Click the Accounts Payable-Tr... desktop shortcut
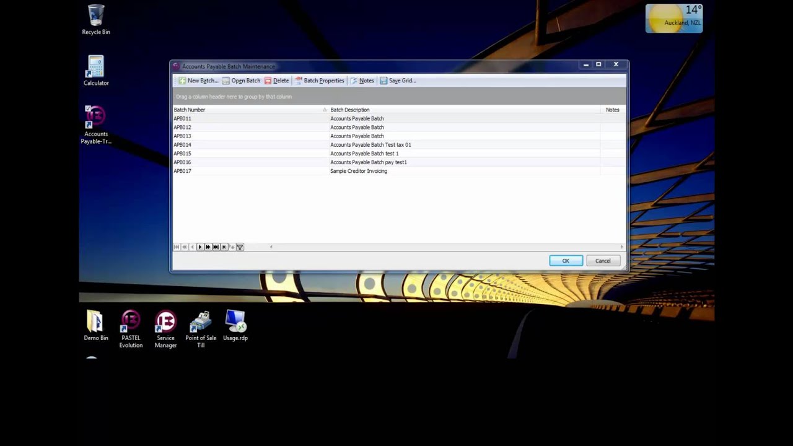Screen dimensions: 793x446 coord(96,125)
